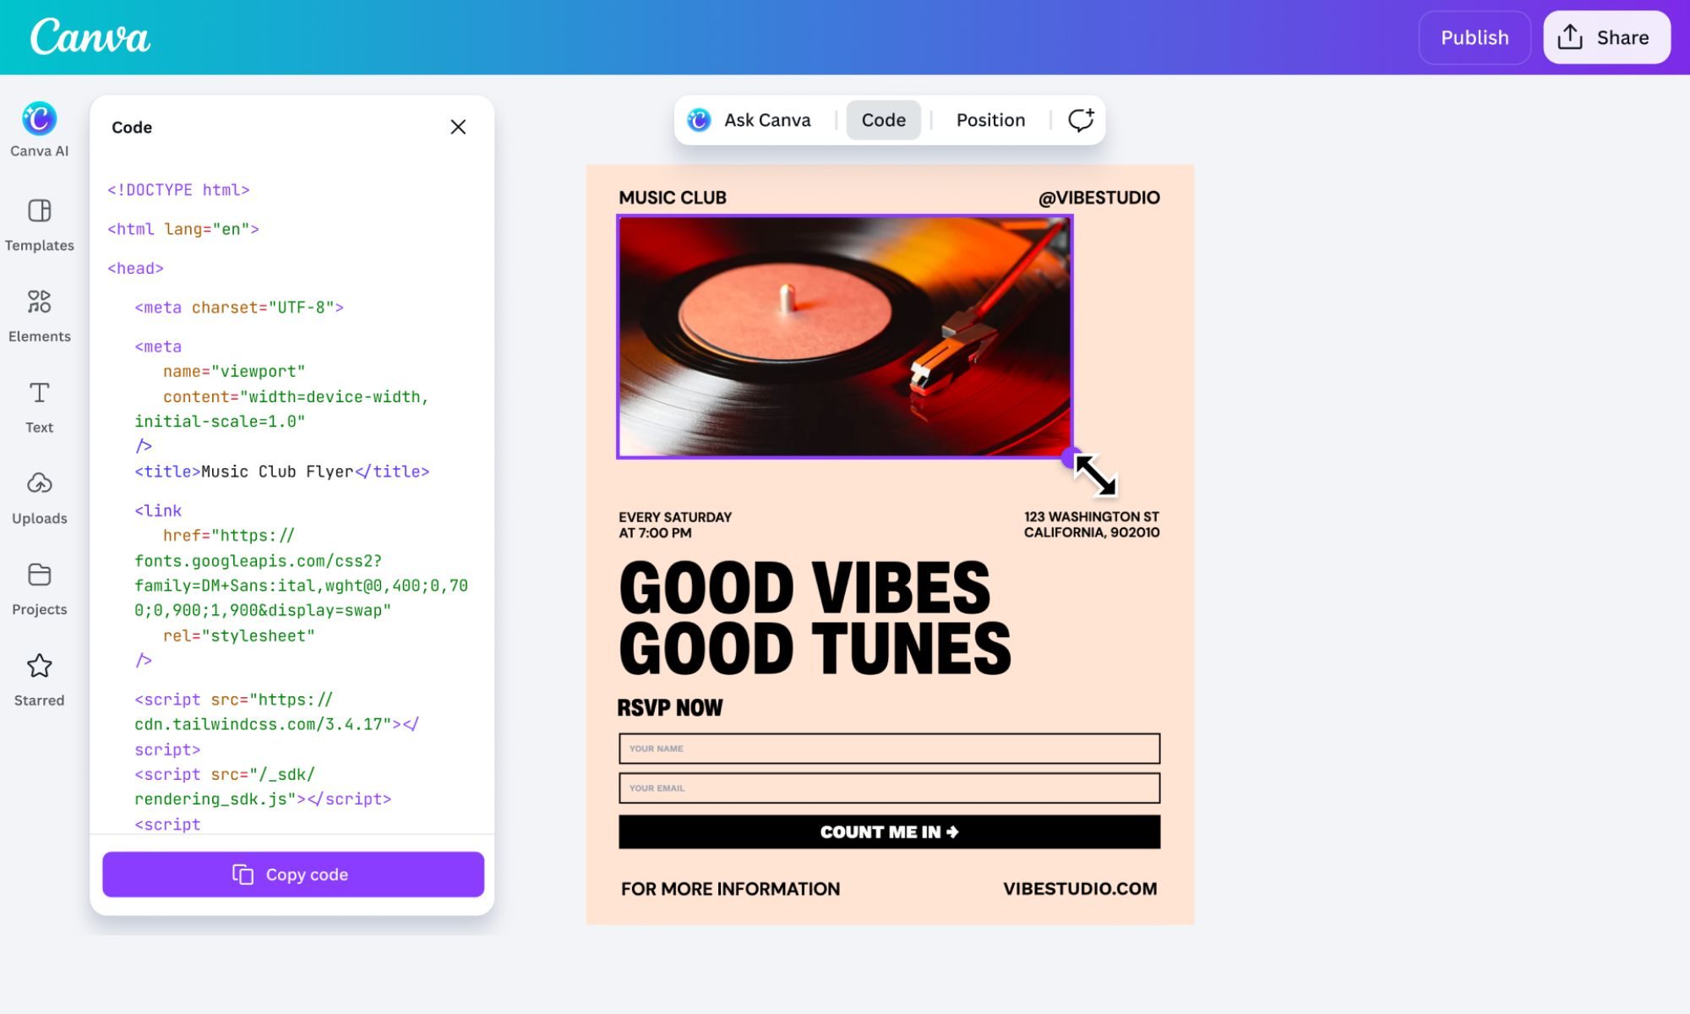Select the Ask Canva tab
Screen dimensions: 1690x1014
coord(752,119)
